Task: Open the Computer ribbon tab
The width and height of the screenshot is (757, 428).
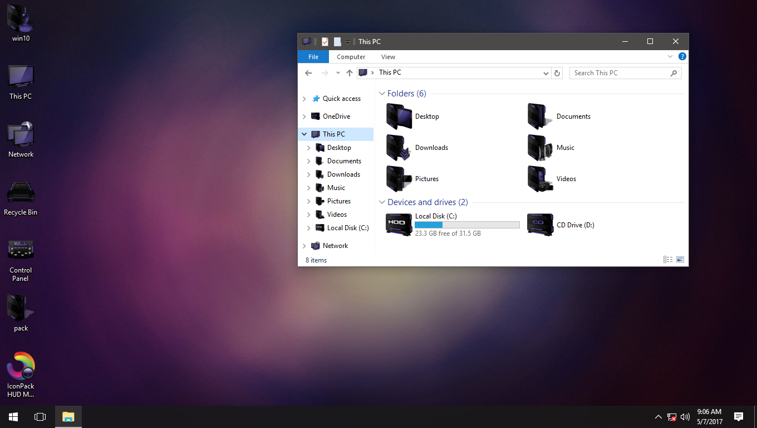Action: (351, 56)
